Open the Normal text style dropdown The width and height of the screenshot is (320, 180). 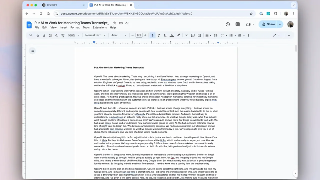(x=95, y=35)
